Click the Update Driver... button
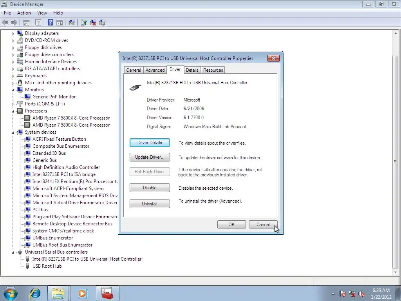Image resolution: width=401 pixels, height=301 pixels. [x=150, y=157]
